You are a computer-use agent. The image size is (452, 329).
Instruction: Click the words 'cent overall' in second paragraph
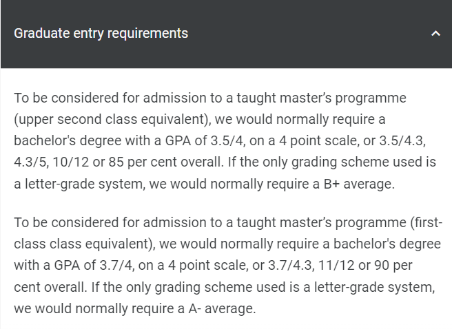(x=50, y=287)
